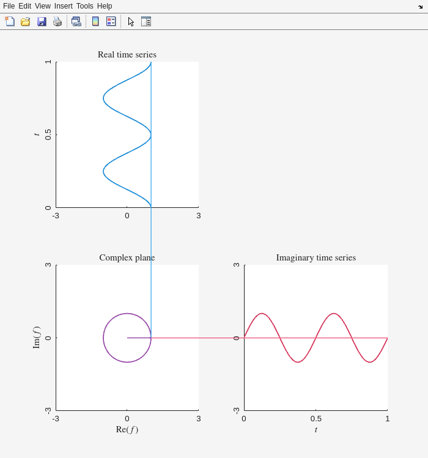This screenshot has width=428, height=458.
Task: Save the figure using the floppy disk icon
Action: click(x=42, y=21)
